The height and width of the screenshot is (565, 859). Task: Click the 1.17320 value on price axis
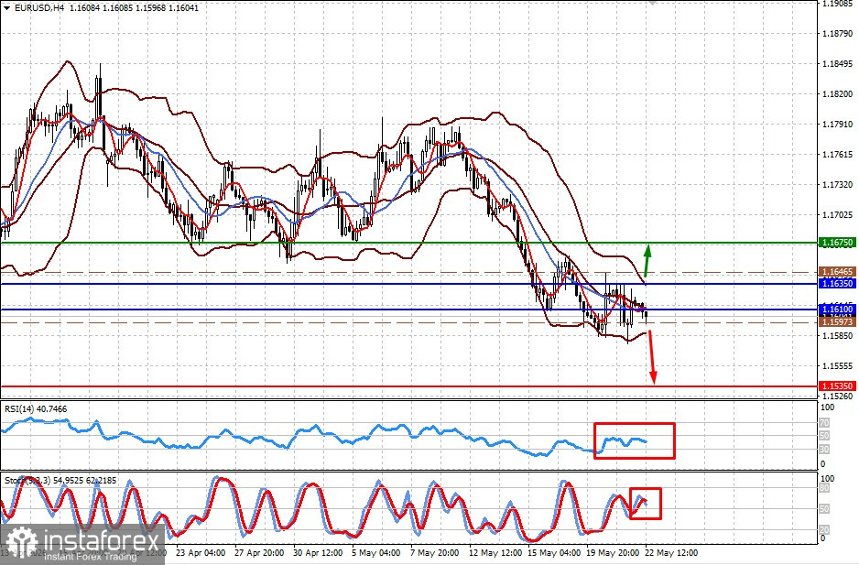(x=838, y=185)
